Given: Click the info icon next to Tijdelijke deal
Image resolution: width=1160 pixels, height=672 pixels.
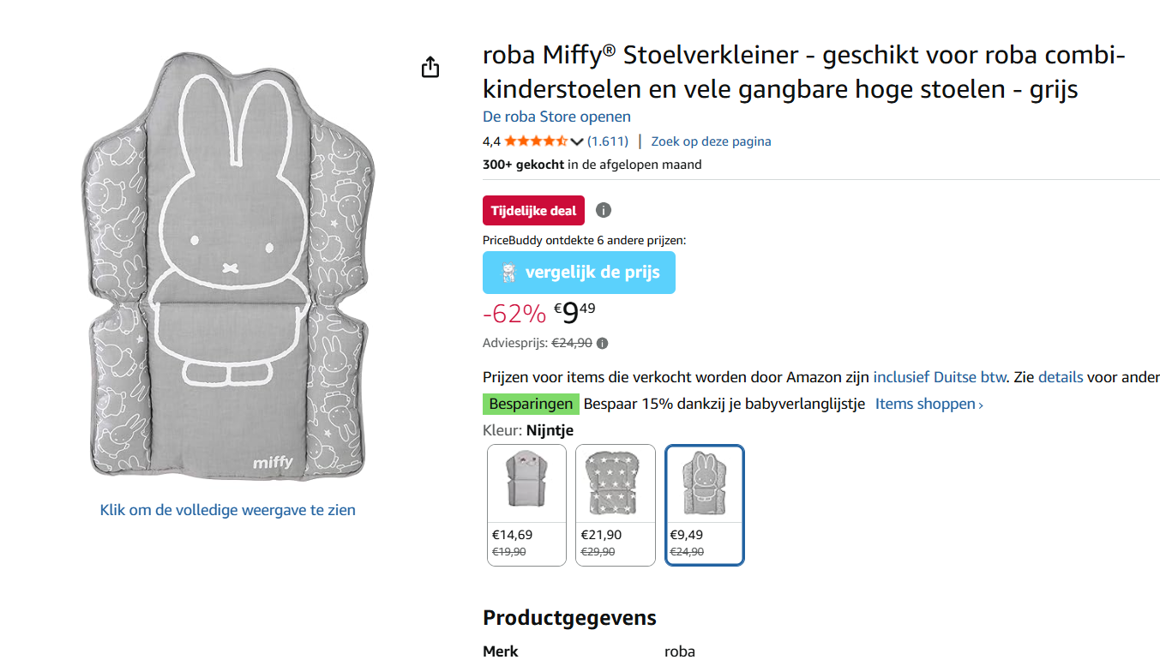Looking at the screenshot, I should [x=605, y=210].
